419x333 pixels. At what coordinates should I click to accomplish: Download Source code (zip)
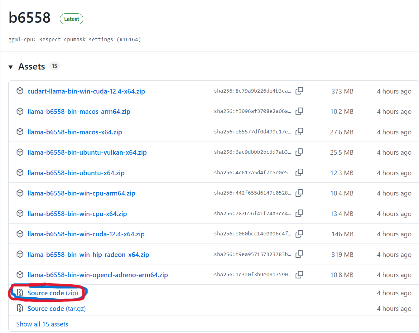click(53, 293)
